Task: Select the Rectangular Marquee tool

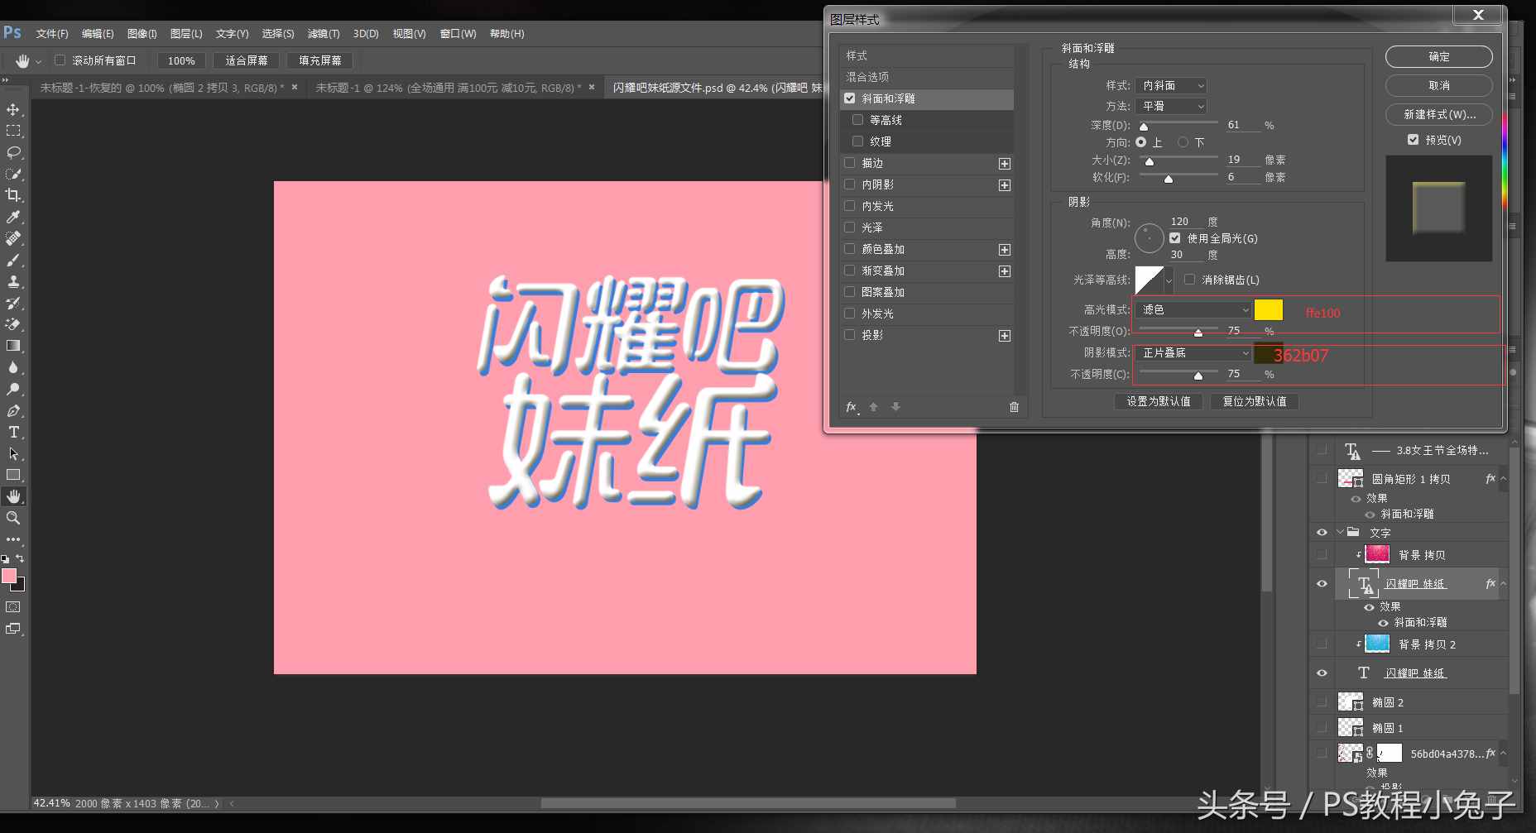Action: (x=12, y=130)
